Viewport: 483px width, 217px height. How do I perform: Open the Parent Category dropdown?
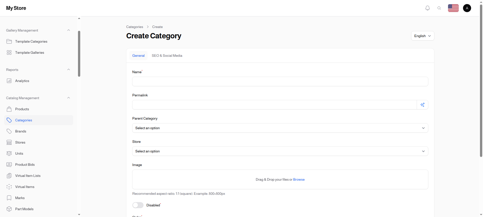[x=280, y=128]
